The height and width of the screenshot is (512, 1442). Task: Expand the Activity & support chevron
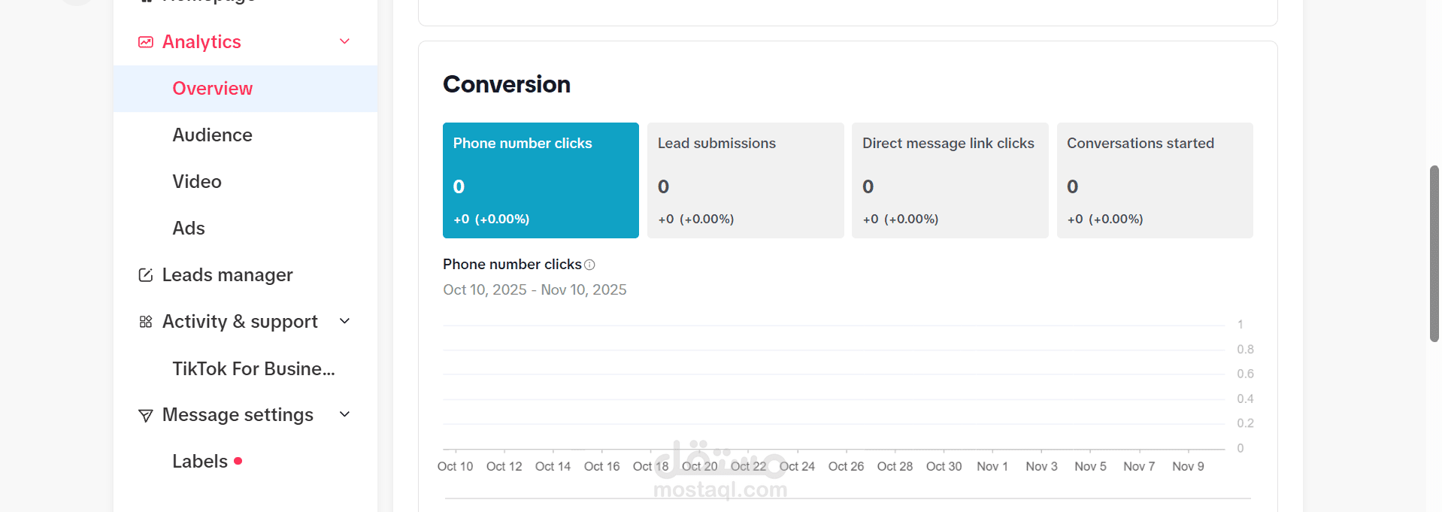pyautogui.click(x=344, y=321)
